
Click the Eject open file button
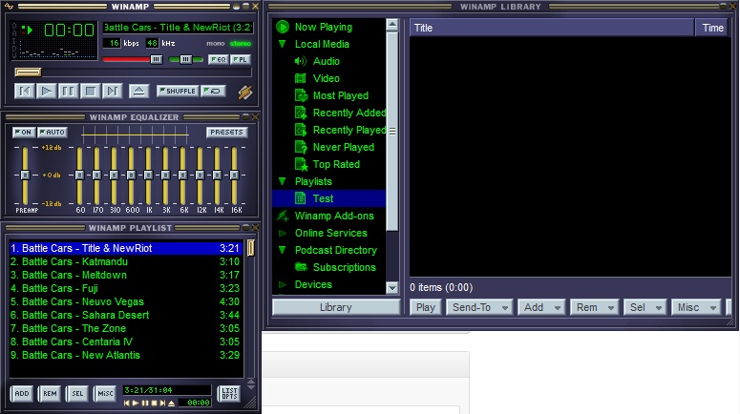point(138,91)
